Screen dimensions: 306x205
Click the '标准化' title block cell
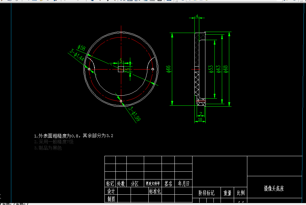click(x=155, y=191)
